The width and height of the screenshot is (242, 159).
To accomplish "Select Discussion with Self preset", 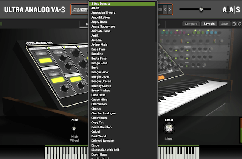I will (x=122, y=150).
